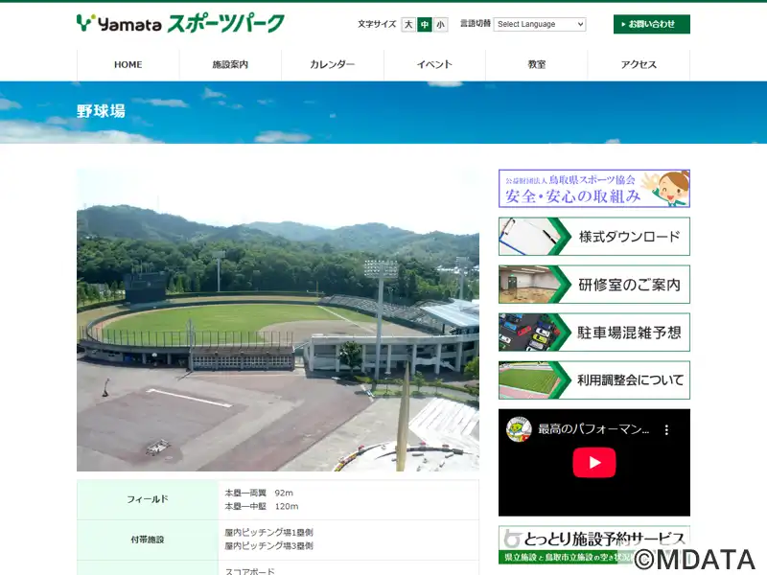Click the 文字サイズ label
The image size is (767, 575).
(377, 24)
